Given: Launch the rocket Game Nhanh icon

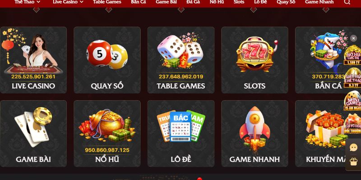Looking at the screenshot, I should pos(255,129).
